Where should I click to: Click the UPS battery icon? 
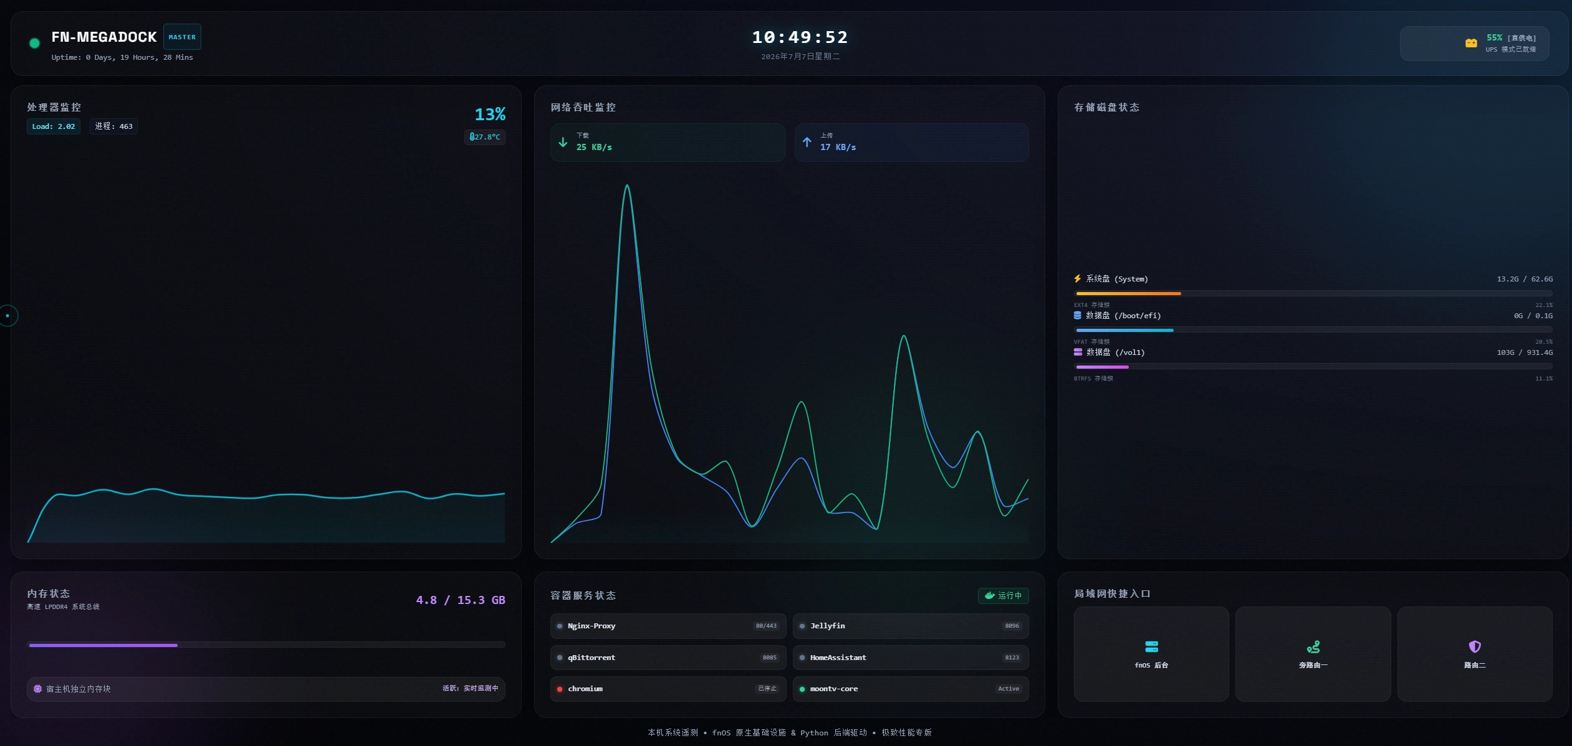[x=1471, y=43]
